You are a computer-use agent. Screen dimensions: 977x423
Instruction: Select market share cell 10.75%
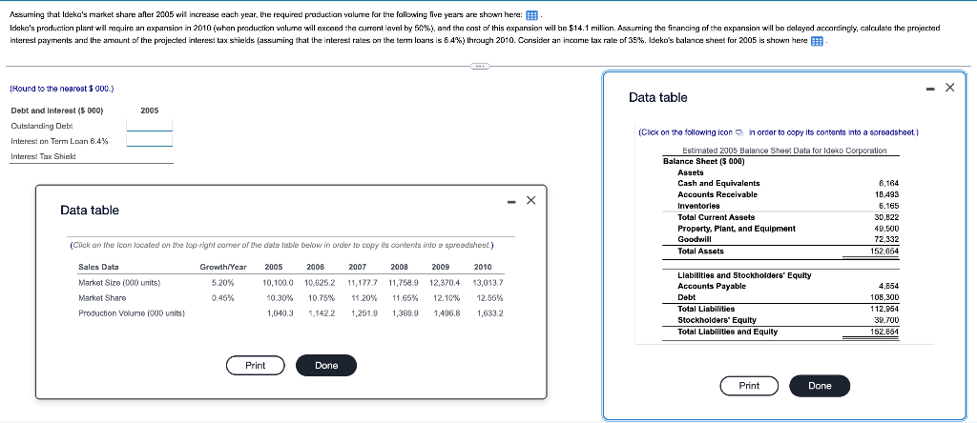(322, 298)
